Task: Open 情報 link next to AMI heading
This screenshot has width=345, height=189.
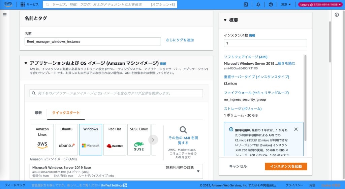Action: (163, 64)
